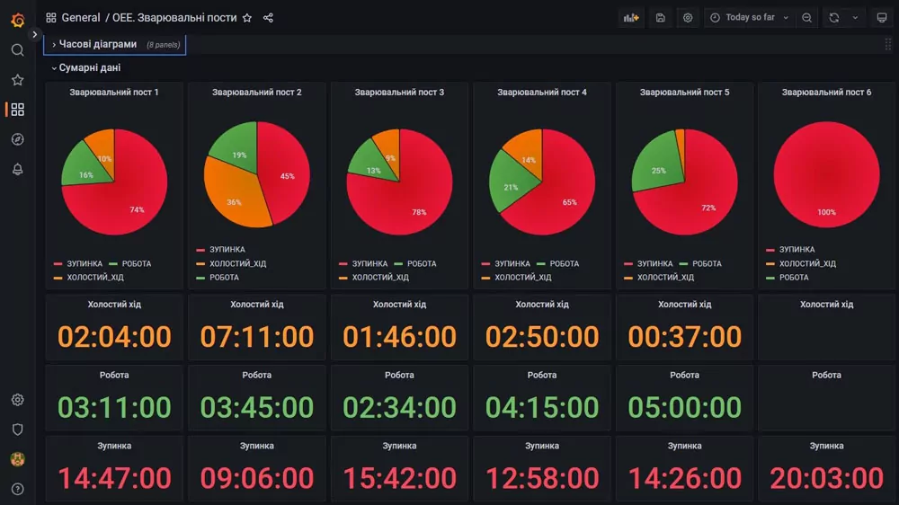The height and width of the screenshot is (505, 899).
Task: Click dashboards grid icon beside General
Action: click(x=51, y=18)
